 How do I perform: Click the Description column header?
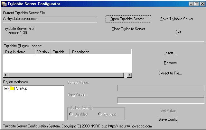101,52
